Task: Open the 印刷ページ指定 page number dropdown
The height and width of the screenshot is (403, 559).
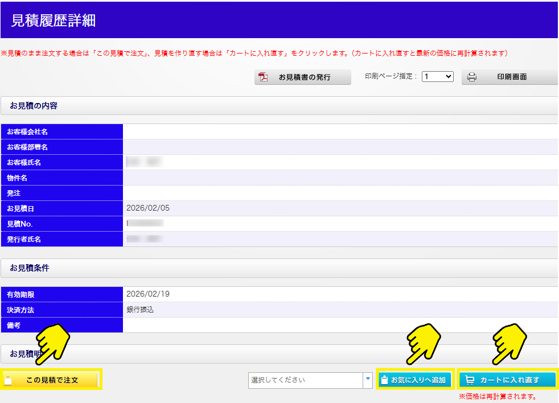Action: click(437, 76)
